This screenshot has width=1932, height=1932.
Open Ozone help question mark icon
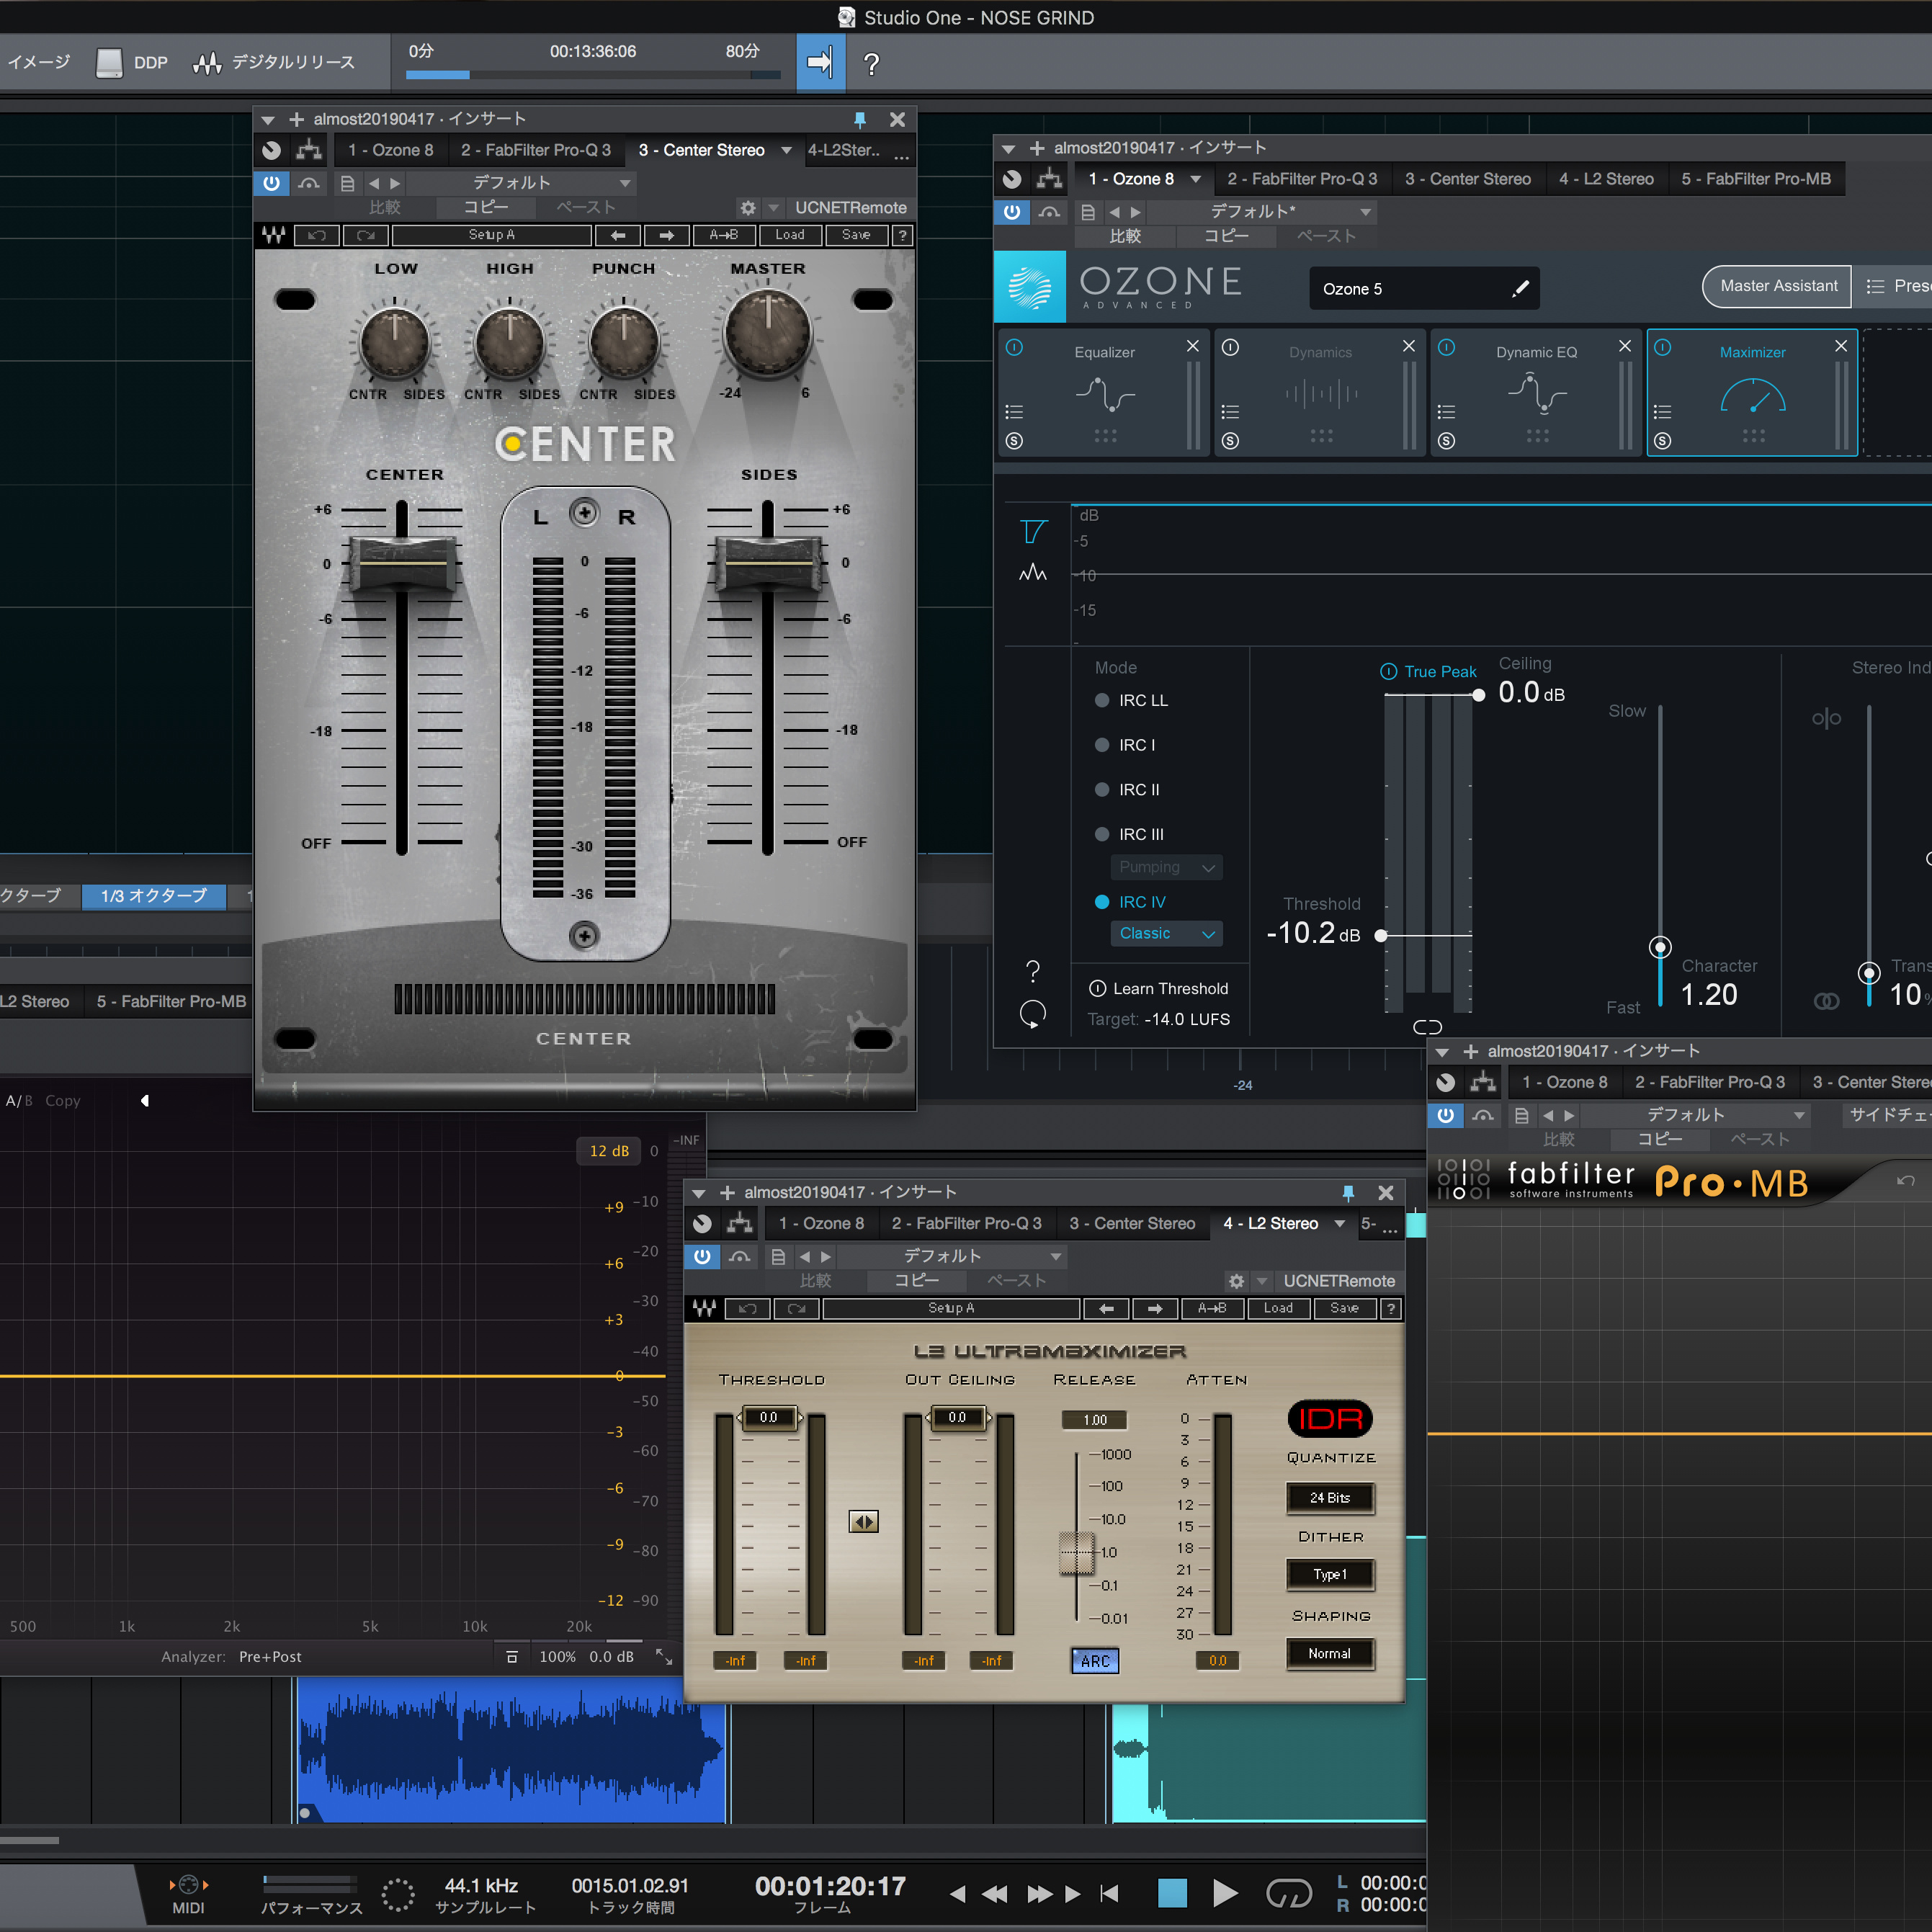(x=1033, y=971)
